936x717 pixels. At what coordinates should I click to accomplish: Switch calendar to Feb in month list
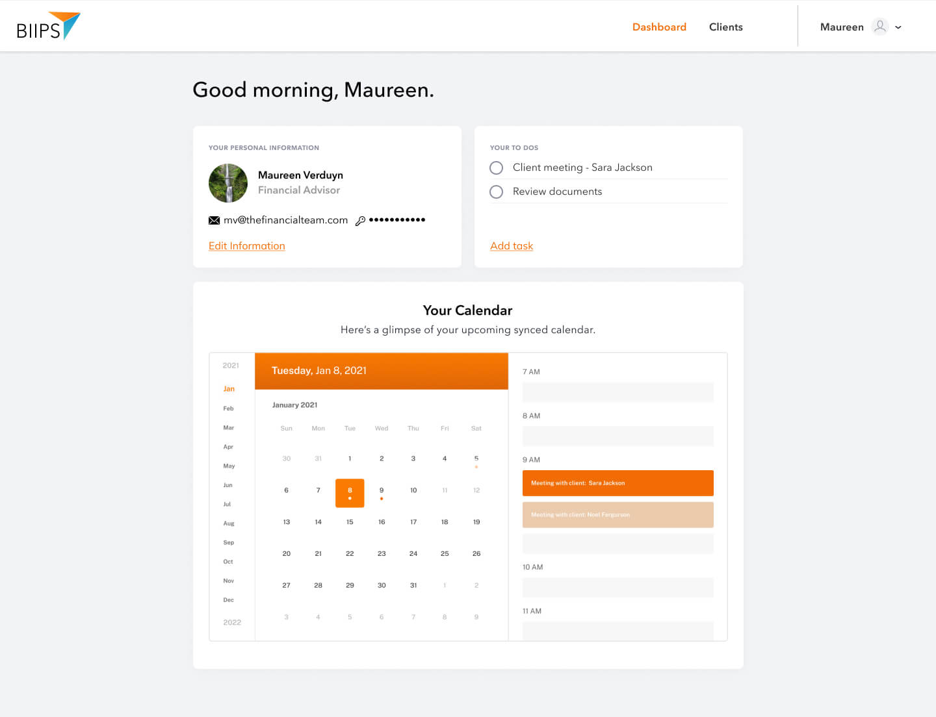click(228, 409)
